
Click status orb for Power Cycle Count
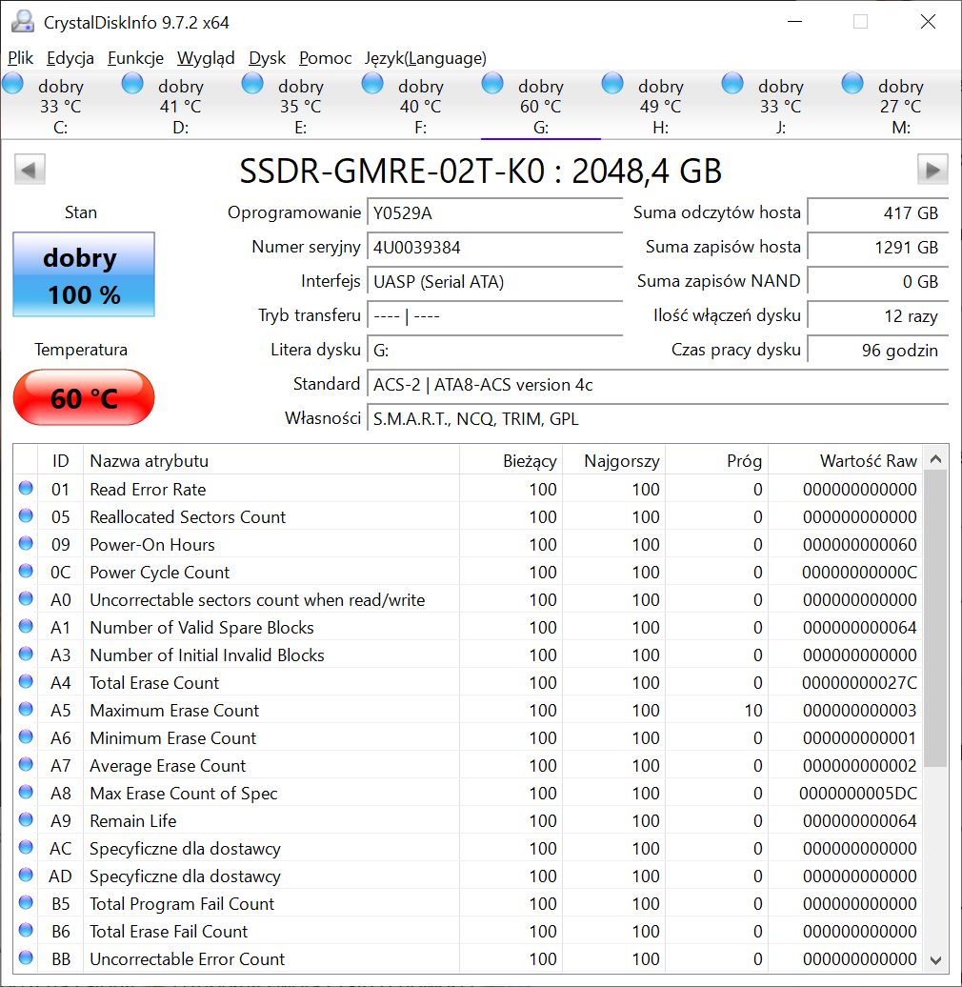click(26, 571)
